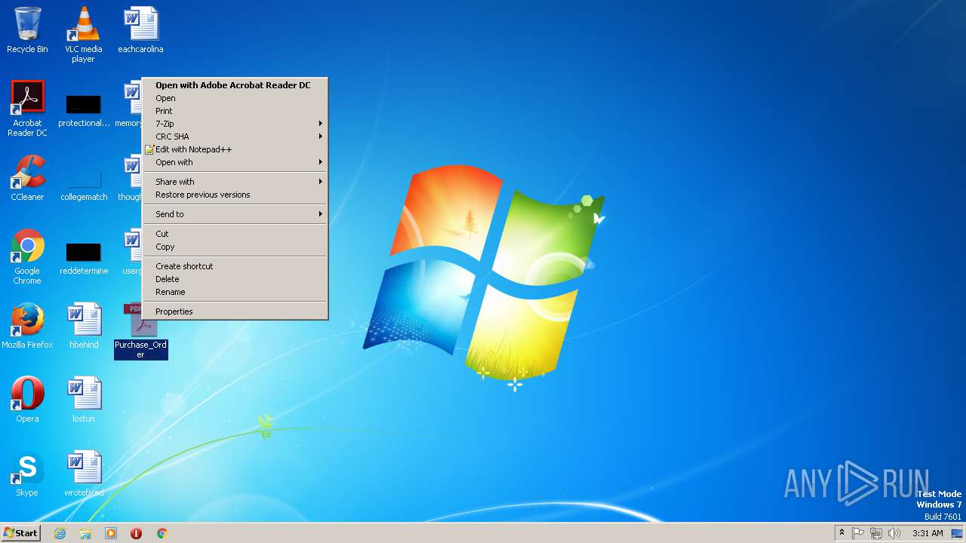Open Chrome from the taskbar

coord(162,533)
